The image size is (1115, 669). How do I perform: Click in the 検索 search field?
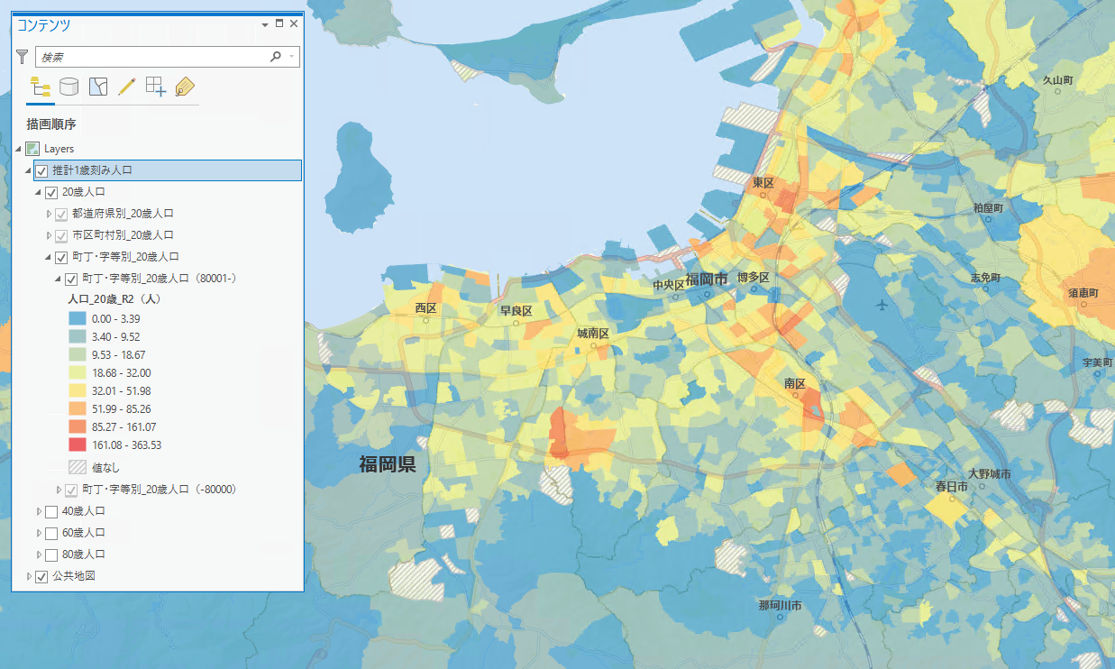pyautogui.click(x=153, y=57)
